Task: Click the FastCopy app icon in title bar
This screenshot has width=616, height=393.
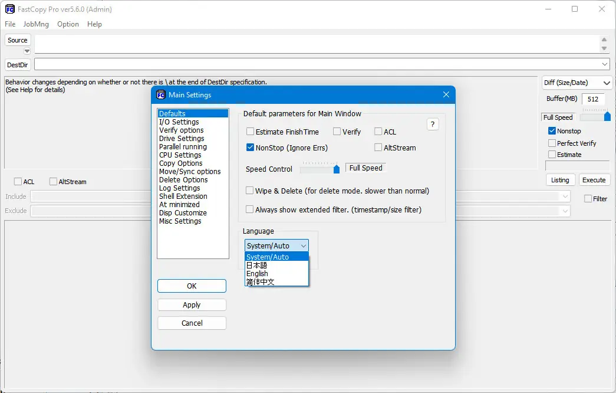Action: [x=9, y=9]
